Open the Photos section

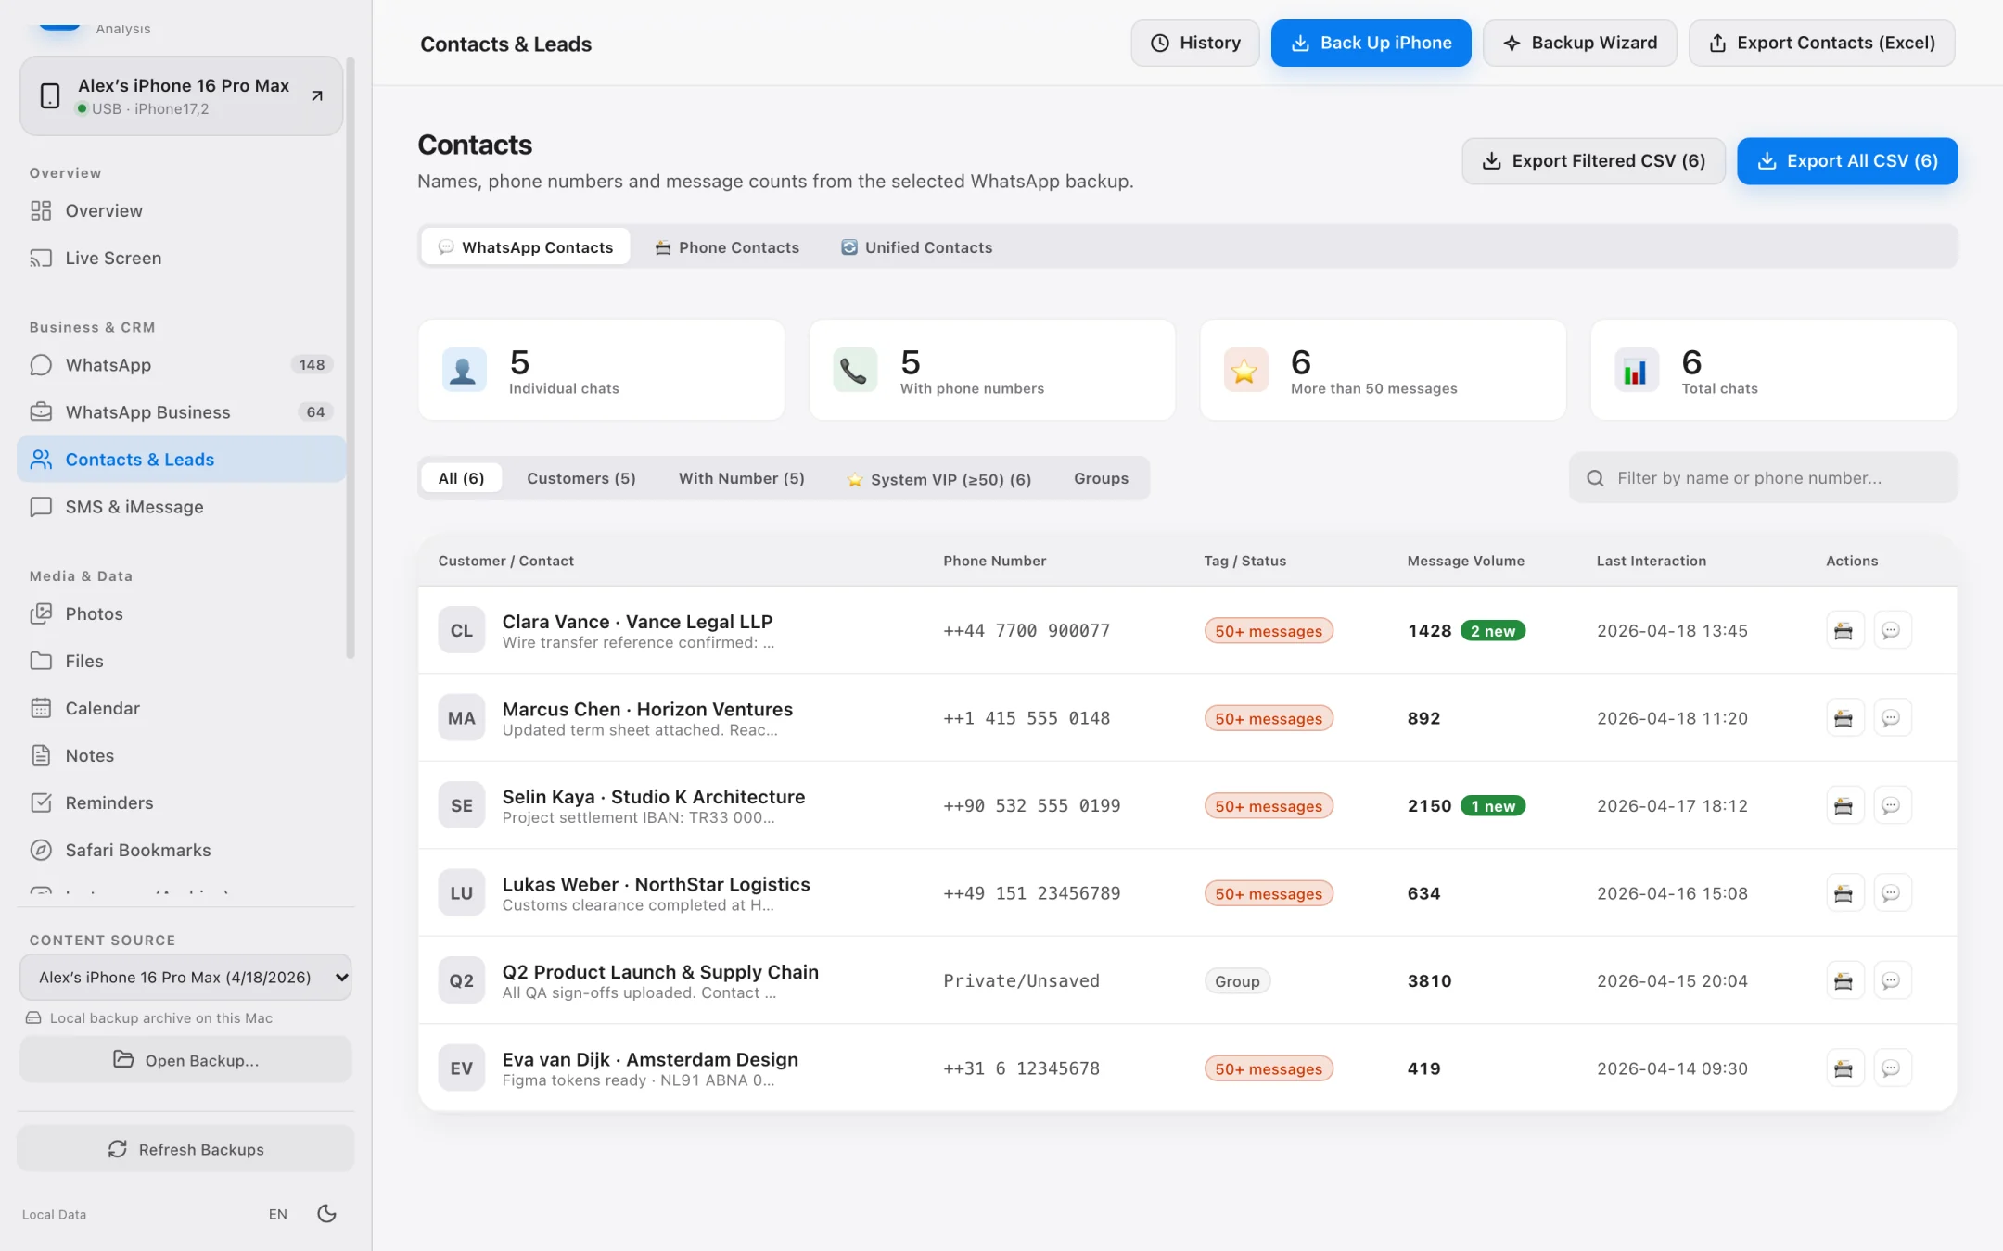tap(181, 613)
